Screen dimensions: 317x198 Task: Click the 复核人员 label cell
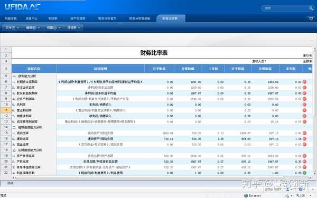pyautogui.click(x=259, y=61)
